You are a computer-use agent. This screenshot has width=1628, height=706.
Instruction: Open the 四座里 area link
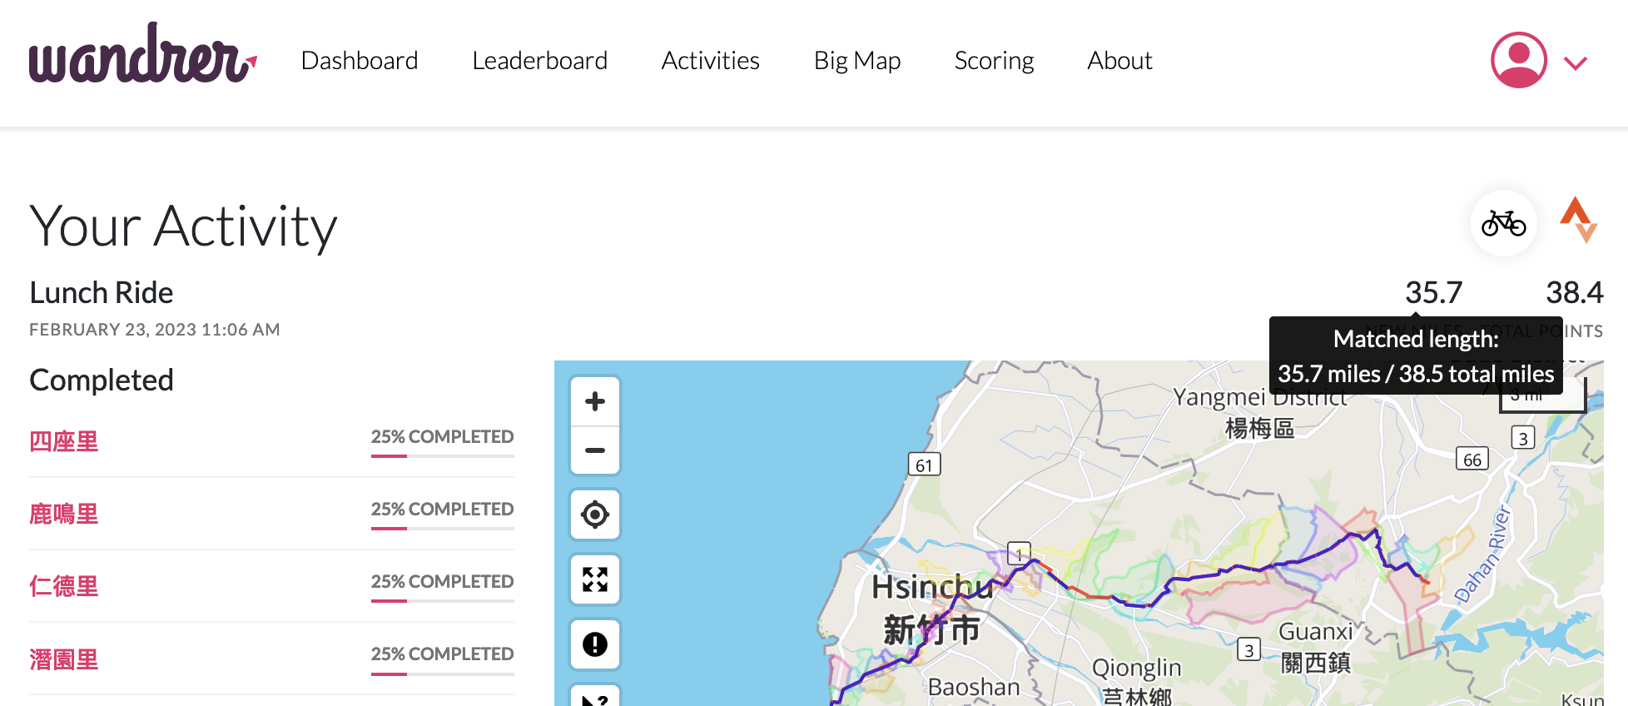pos(64,441)
